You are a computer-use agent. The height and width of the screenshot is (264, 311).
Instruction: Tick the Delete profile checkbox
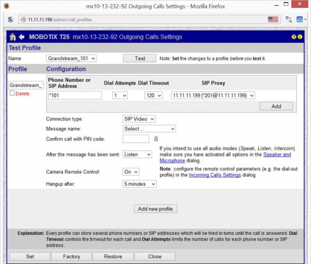tap(12, 93)
